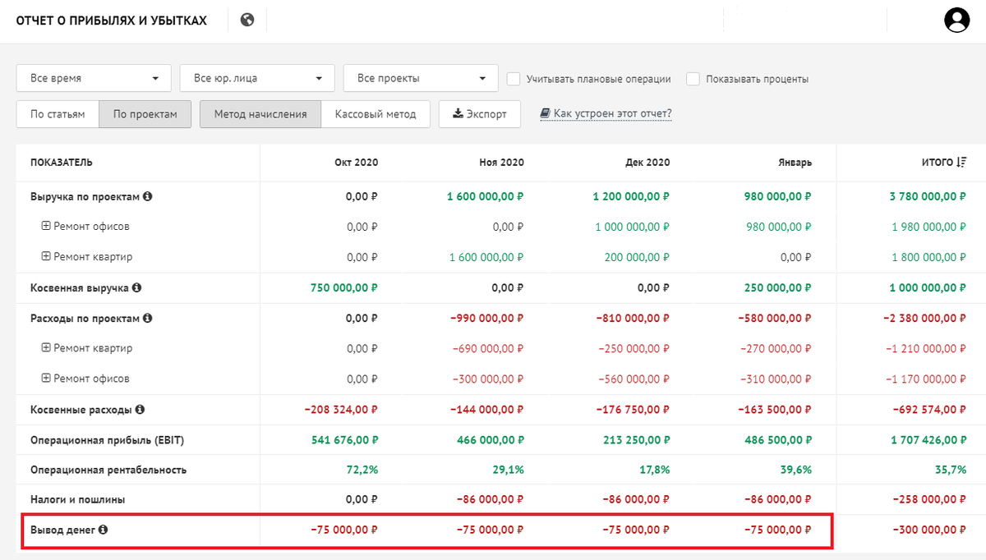Open the user profile avatar
986x560 pixels.
(957, 20)
